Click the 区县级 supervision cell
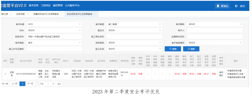This screenshot has width=252, height=96. point(12,74)
